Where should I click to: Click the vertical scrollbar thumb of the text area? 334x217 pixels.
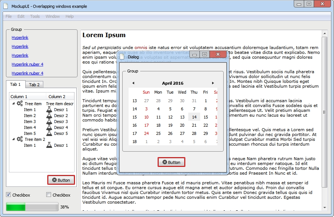point(324,112)
